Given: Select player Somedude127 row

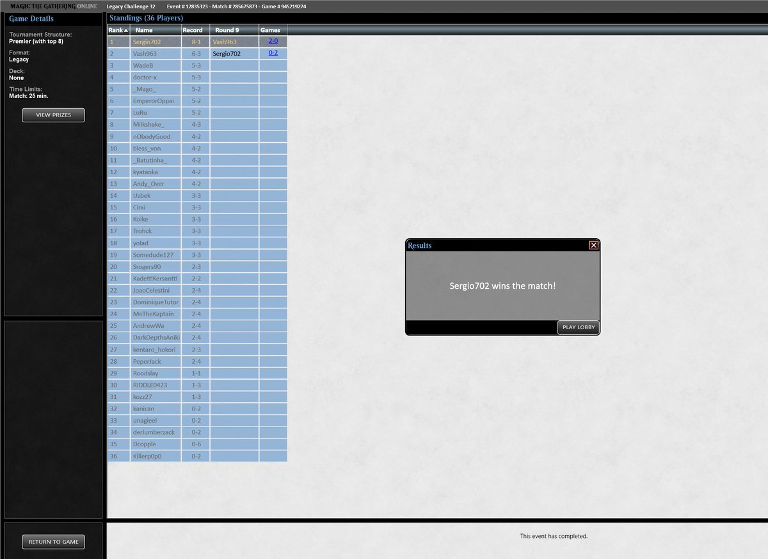Looking at the screenshot, I should [197, 255].
